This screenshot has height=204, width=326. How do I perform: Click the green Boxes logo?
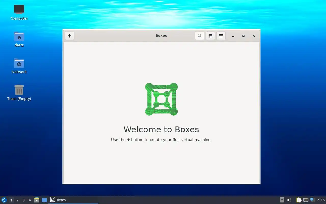[161, 99]
